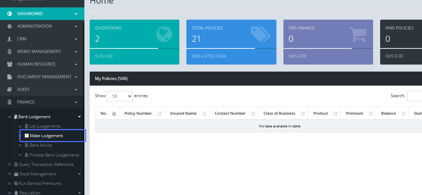Open the Memo Management menu
Viewport: 422px width, 195px height.
pos(39,52)
